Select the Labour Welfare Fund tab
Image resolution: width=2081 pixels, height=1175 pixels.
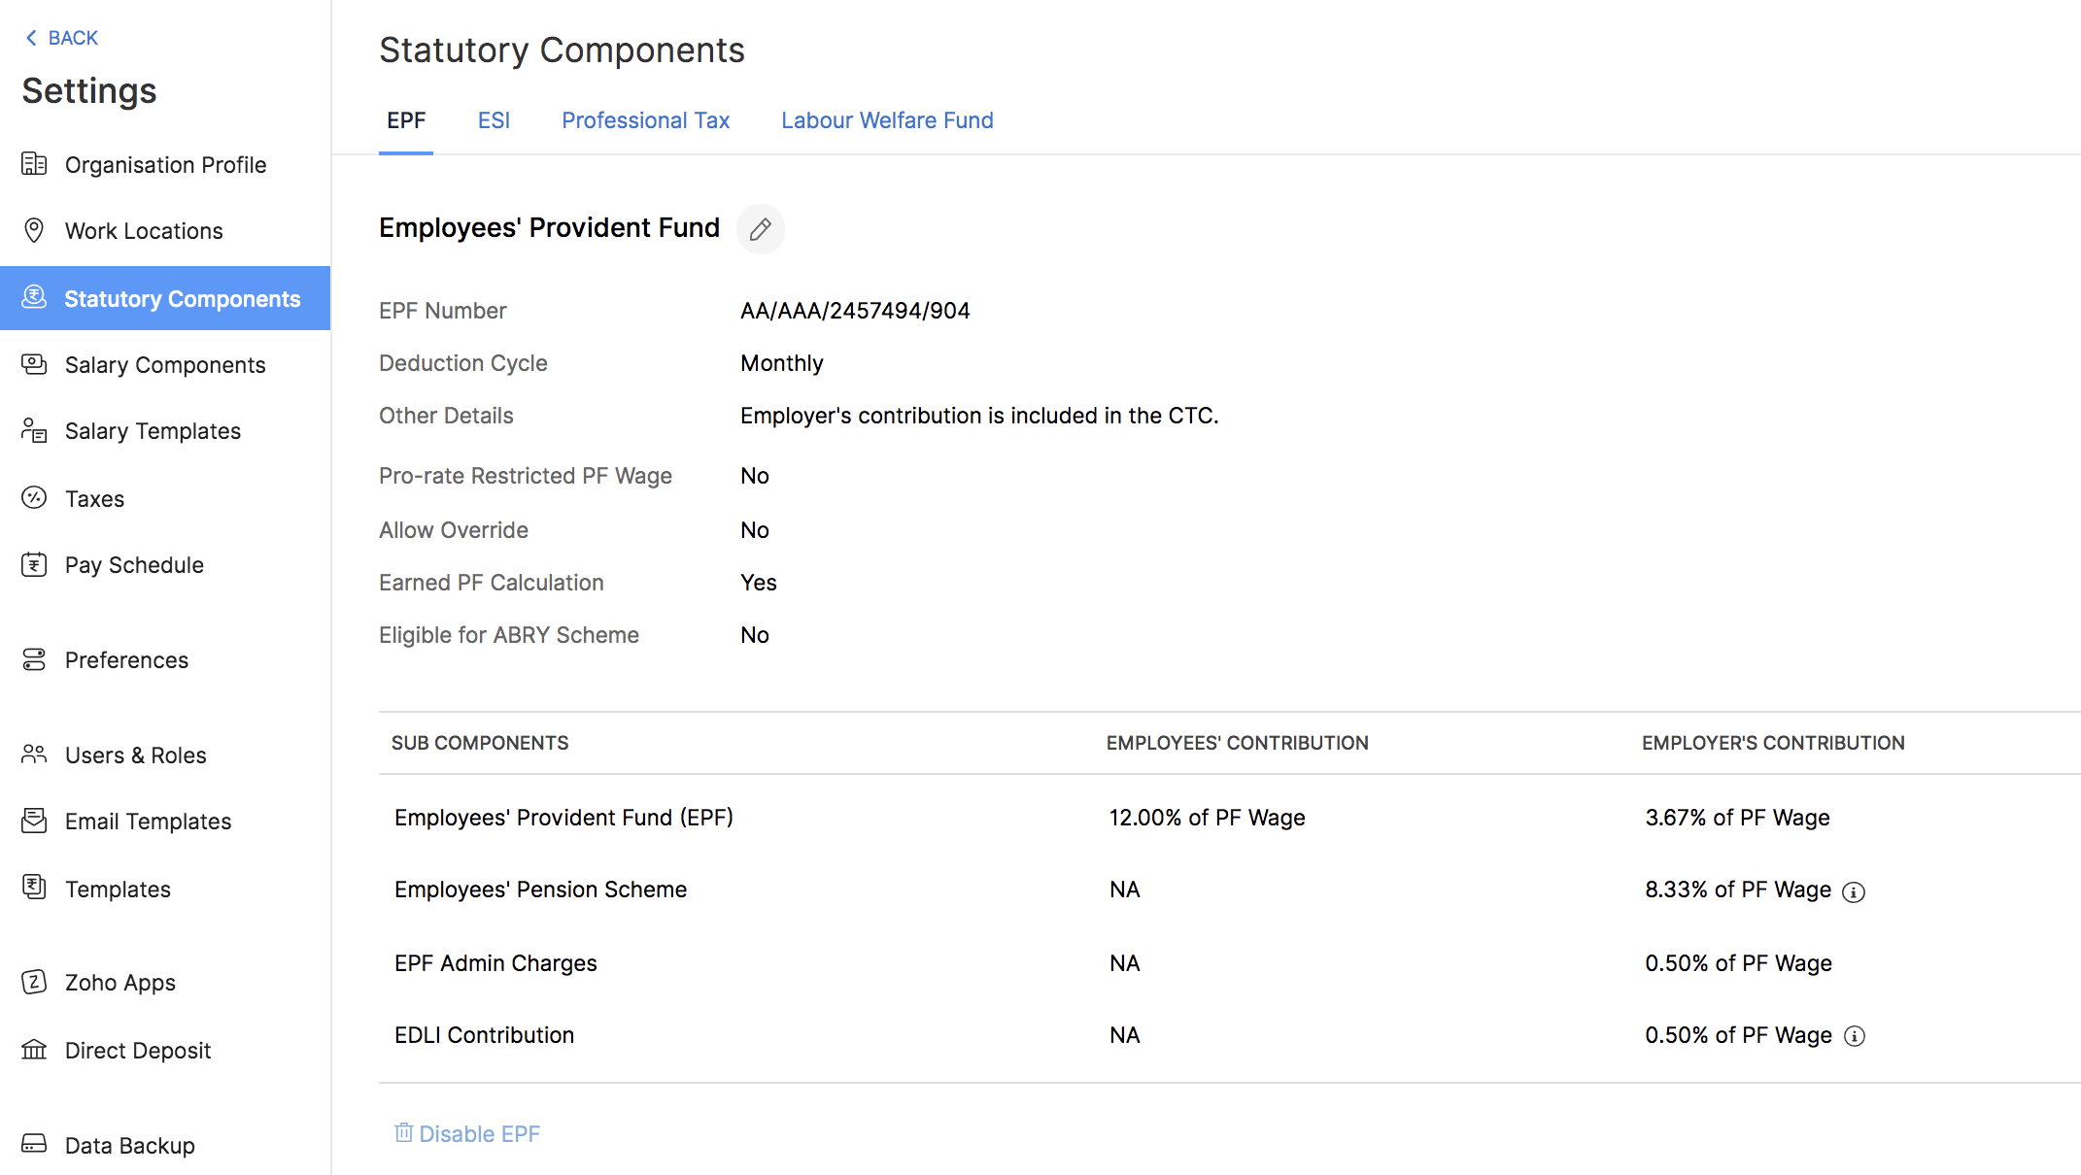887,120
